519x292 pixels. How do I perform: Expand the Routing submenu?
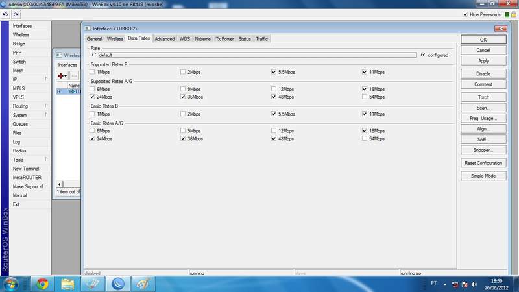coord(46,106)
